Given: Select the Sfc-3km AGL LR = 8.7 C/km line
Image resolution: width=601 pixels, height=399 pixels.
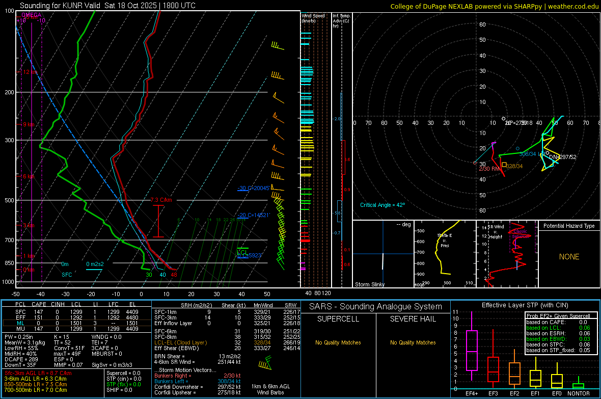Looking at the screenshot, I should (38, 373).
